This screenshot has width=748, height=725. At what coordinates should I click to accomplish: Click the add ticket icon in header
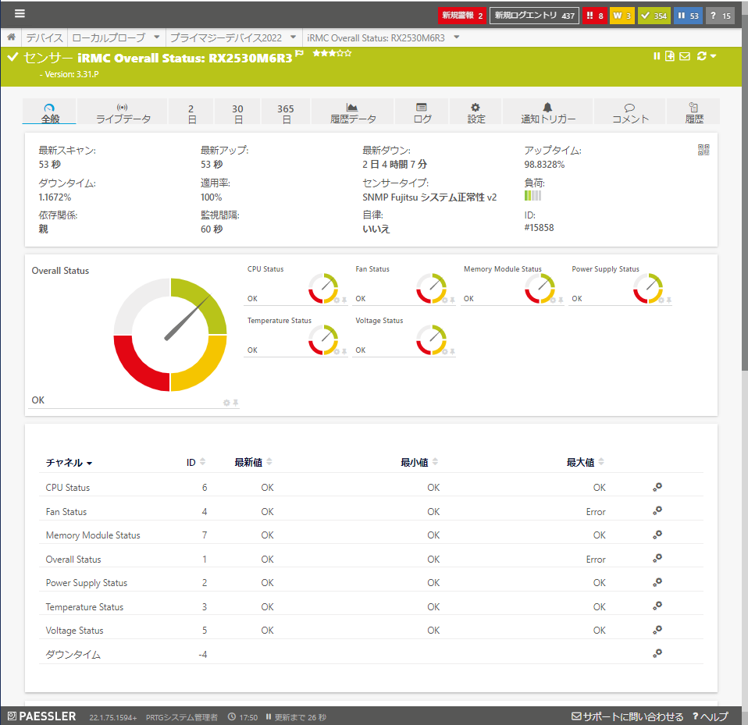(x=670, y=56)
